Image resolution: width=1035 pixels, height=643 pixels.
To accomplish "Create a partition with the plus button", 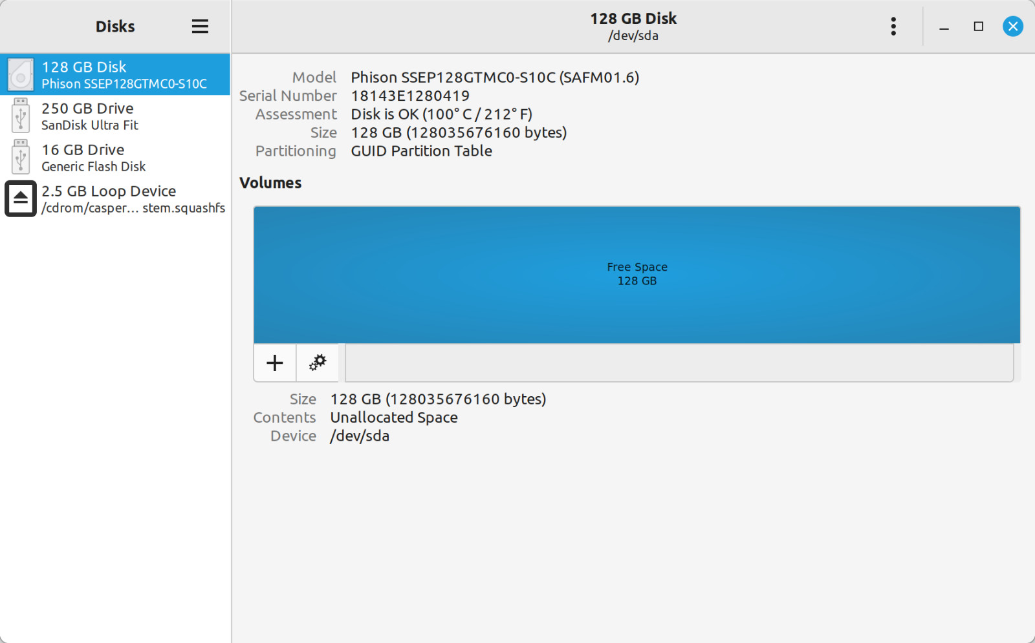I will click(275, 363).
